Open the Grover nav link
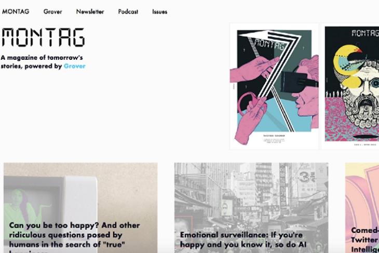 coord(52,11)
